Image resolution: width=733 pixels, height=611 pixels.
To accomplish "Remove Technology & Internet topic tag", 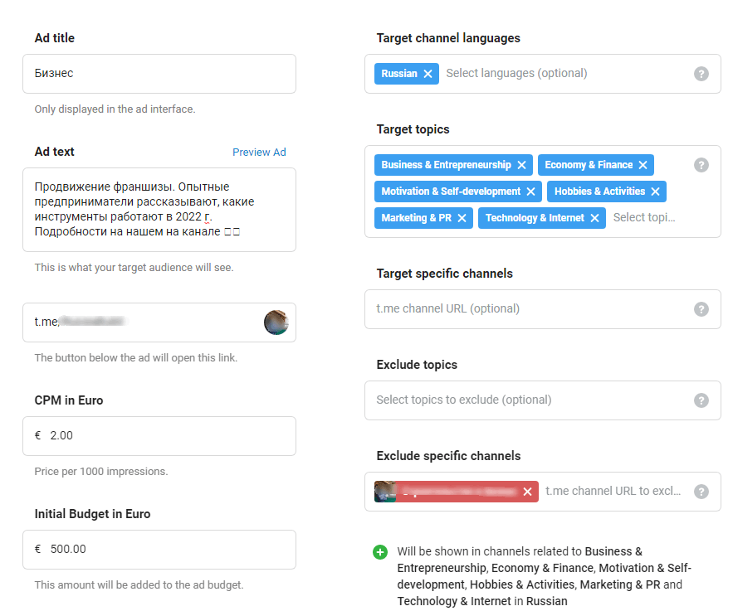I will (x=594, y=218).
